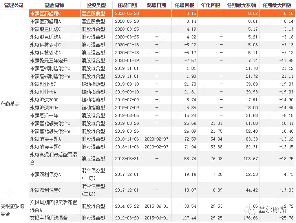296x223 pixels.
Task: Click the 普通股票型 type in 永赢医药健康A row
Action: click(93, 21)
